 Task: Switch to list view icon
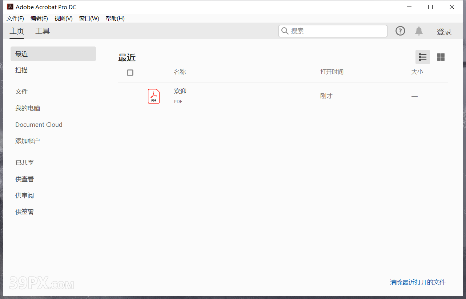point(423,57)
